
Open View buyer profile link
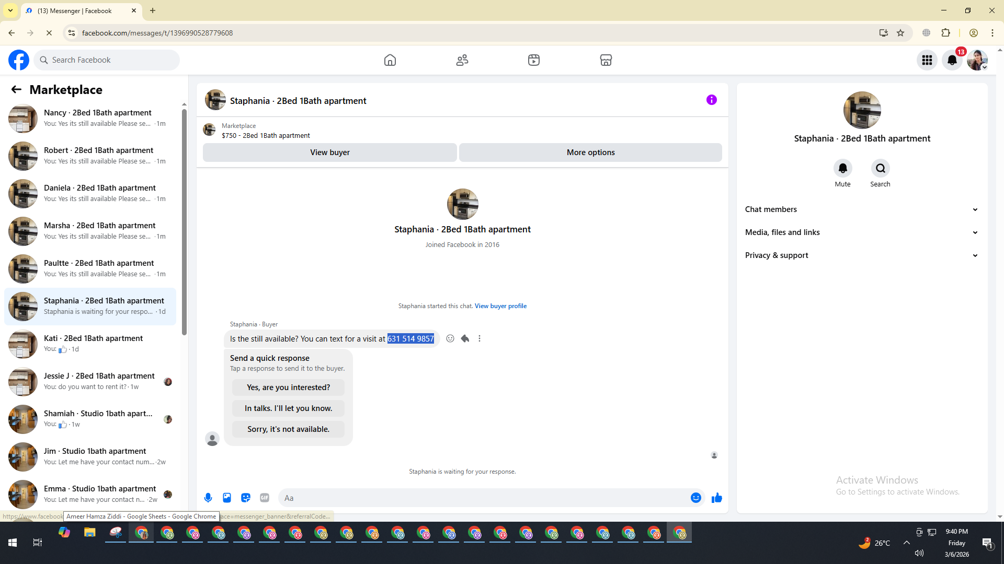[x=500, y=306]
